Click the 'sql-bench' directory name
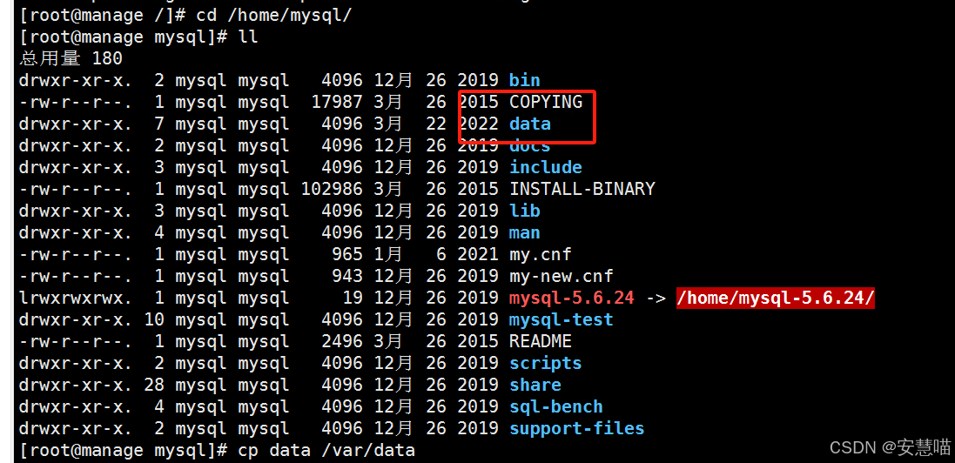The image size is (955, 463). coord(556,406)
